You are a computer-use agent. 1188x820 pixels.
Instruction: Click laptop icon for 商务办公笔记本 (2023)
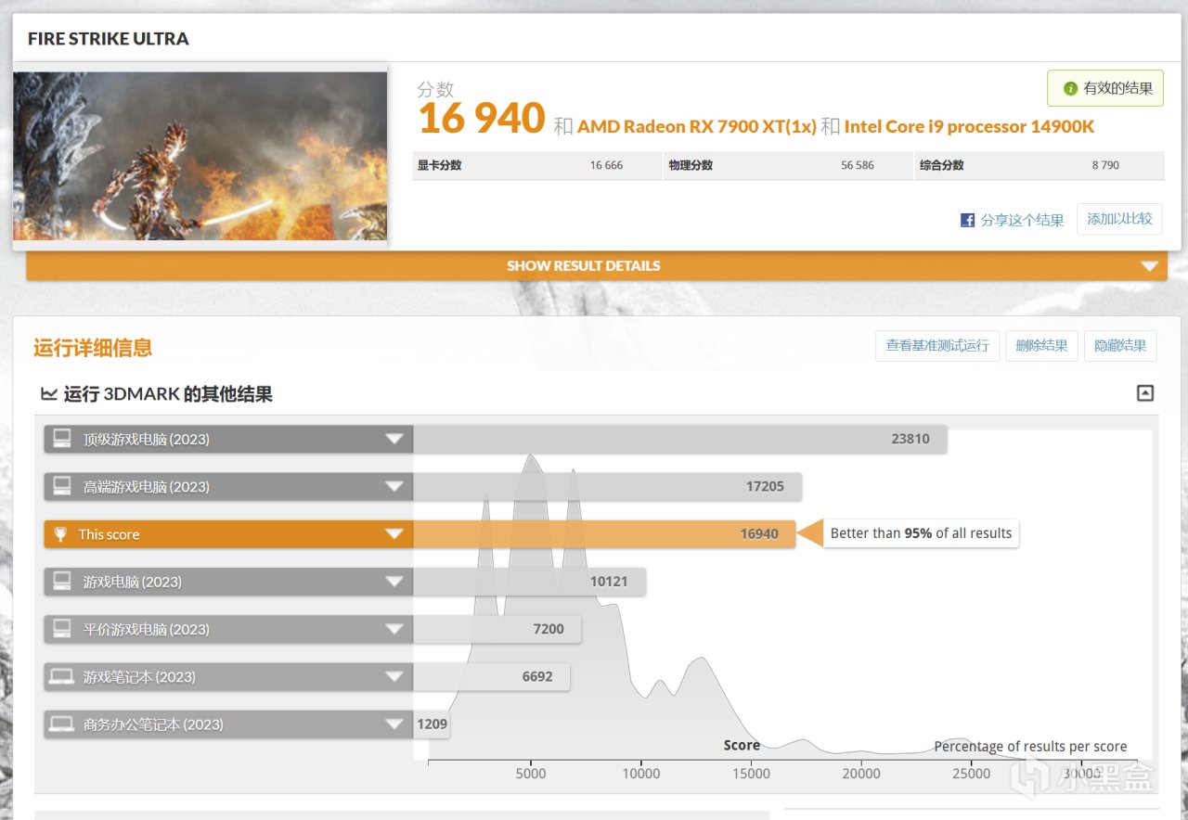(x=62, y=724)
